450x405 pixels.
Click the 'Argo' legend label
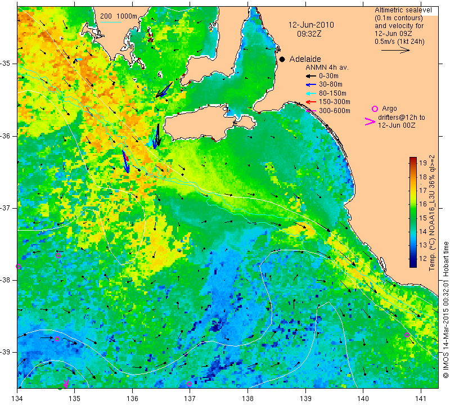click(389, 109)
